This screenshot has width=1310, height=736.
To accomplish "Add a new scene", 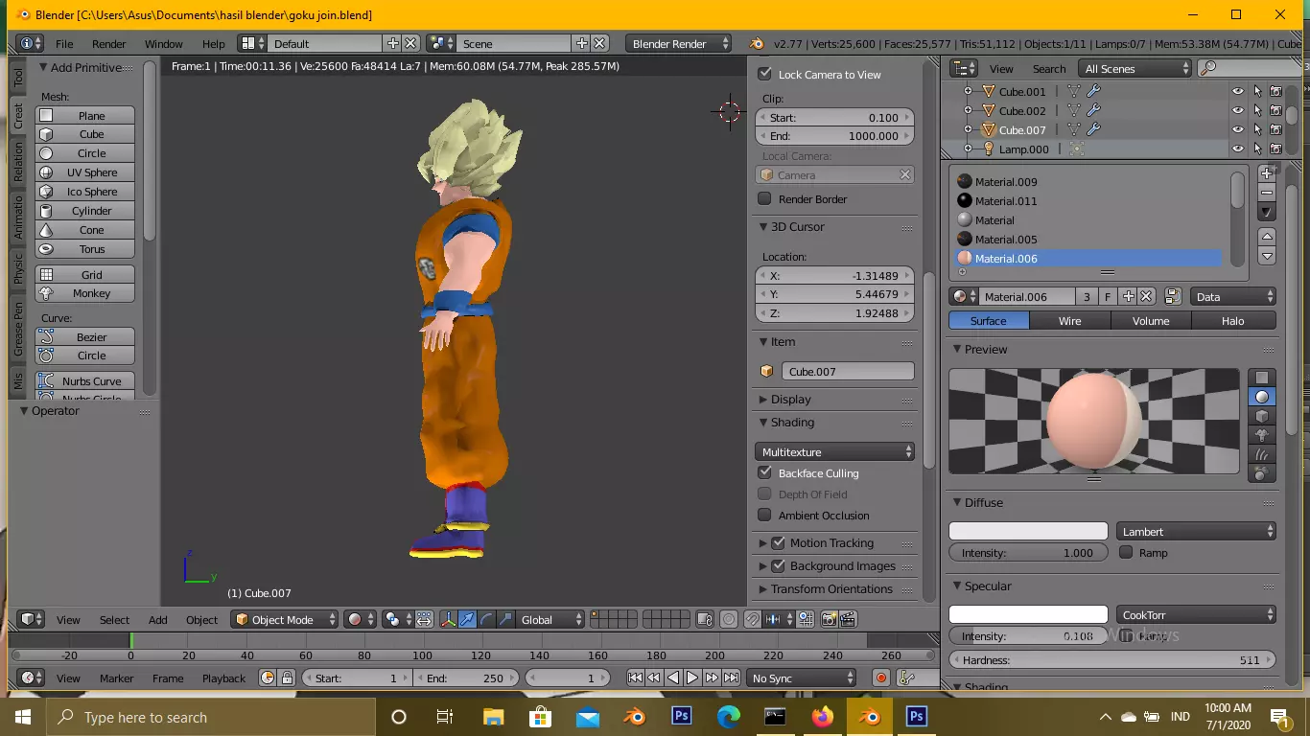I will [581, 43].
